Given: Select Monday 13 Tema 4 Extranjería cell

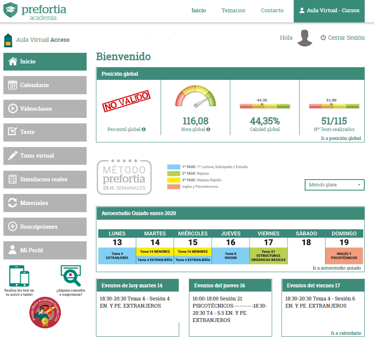Looking at the screenshot, I should (x=117, y=256).
